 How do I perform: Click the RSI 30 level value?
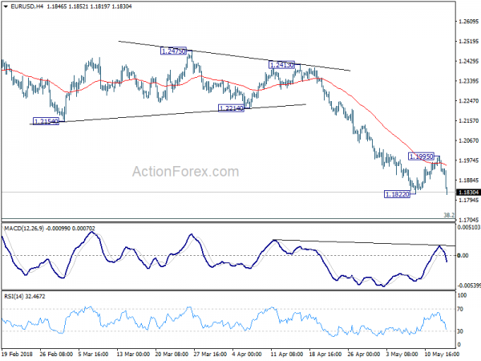pos(460,331)
